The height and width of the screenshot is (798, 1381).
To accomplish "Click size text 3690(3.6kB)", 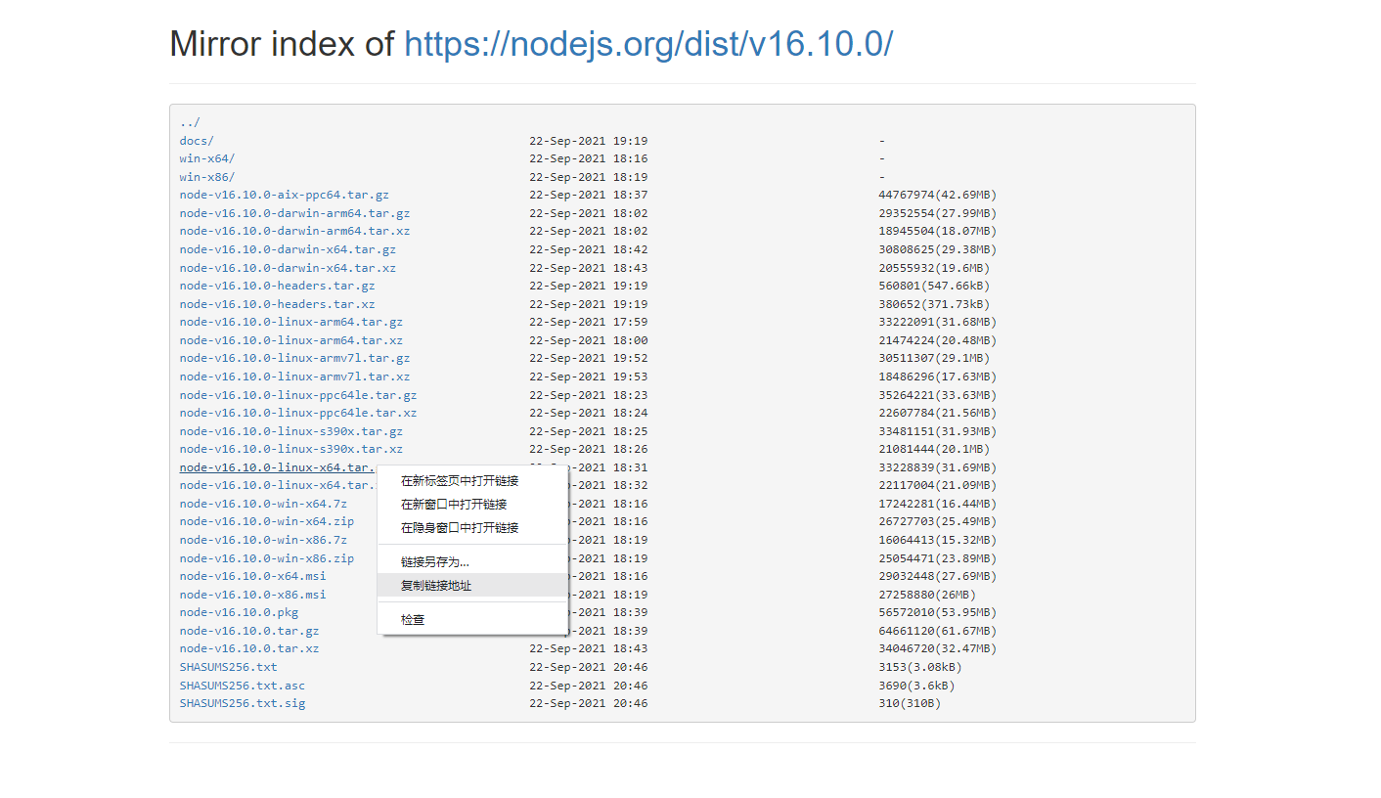I will point(916,686).
